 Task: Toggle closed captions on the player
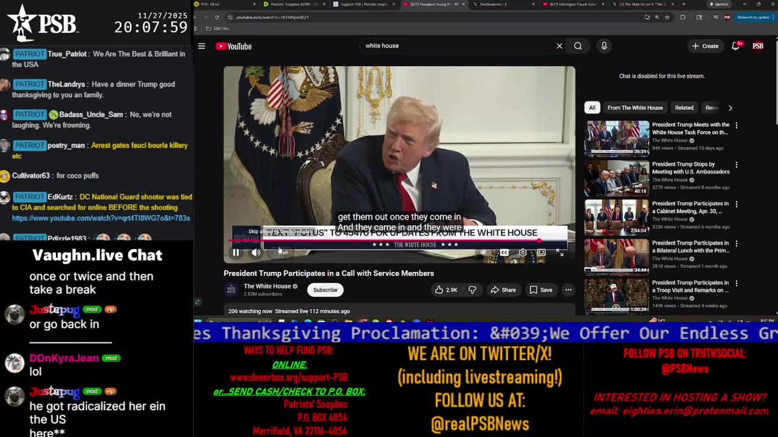pos(504,252)
